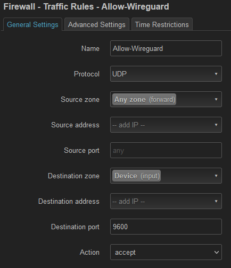Open the UDP protocol selector
The height and width of the screenshot is (268, 231).
coord(166,74)
